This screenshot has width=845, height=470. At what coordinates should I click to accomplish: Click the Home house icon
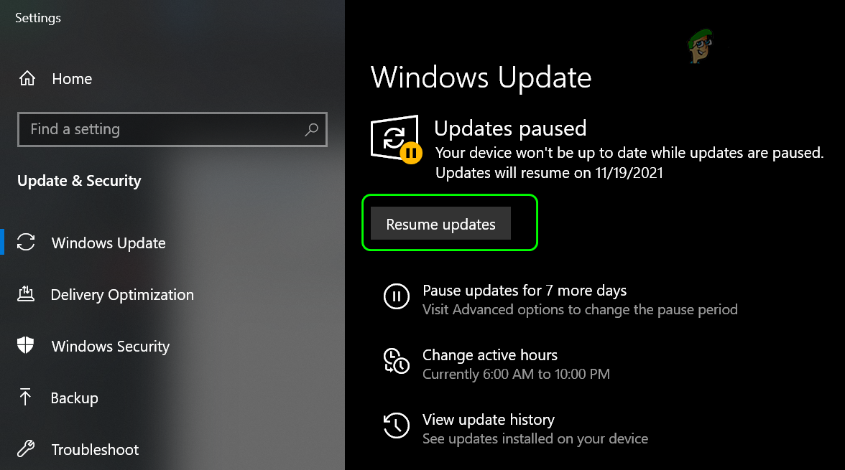click(x=27, y=79)
